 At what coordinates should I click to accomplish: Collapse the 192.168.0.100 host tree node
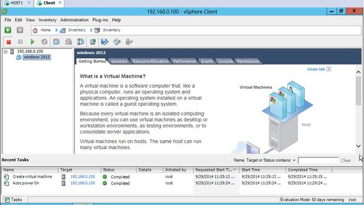pyautogui.click(x=6, y=52)
